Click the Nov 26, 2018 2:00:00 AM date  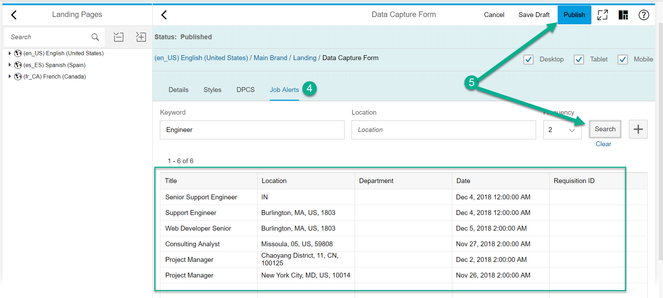[493, 275]
